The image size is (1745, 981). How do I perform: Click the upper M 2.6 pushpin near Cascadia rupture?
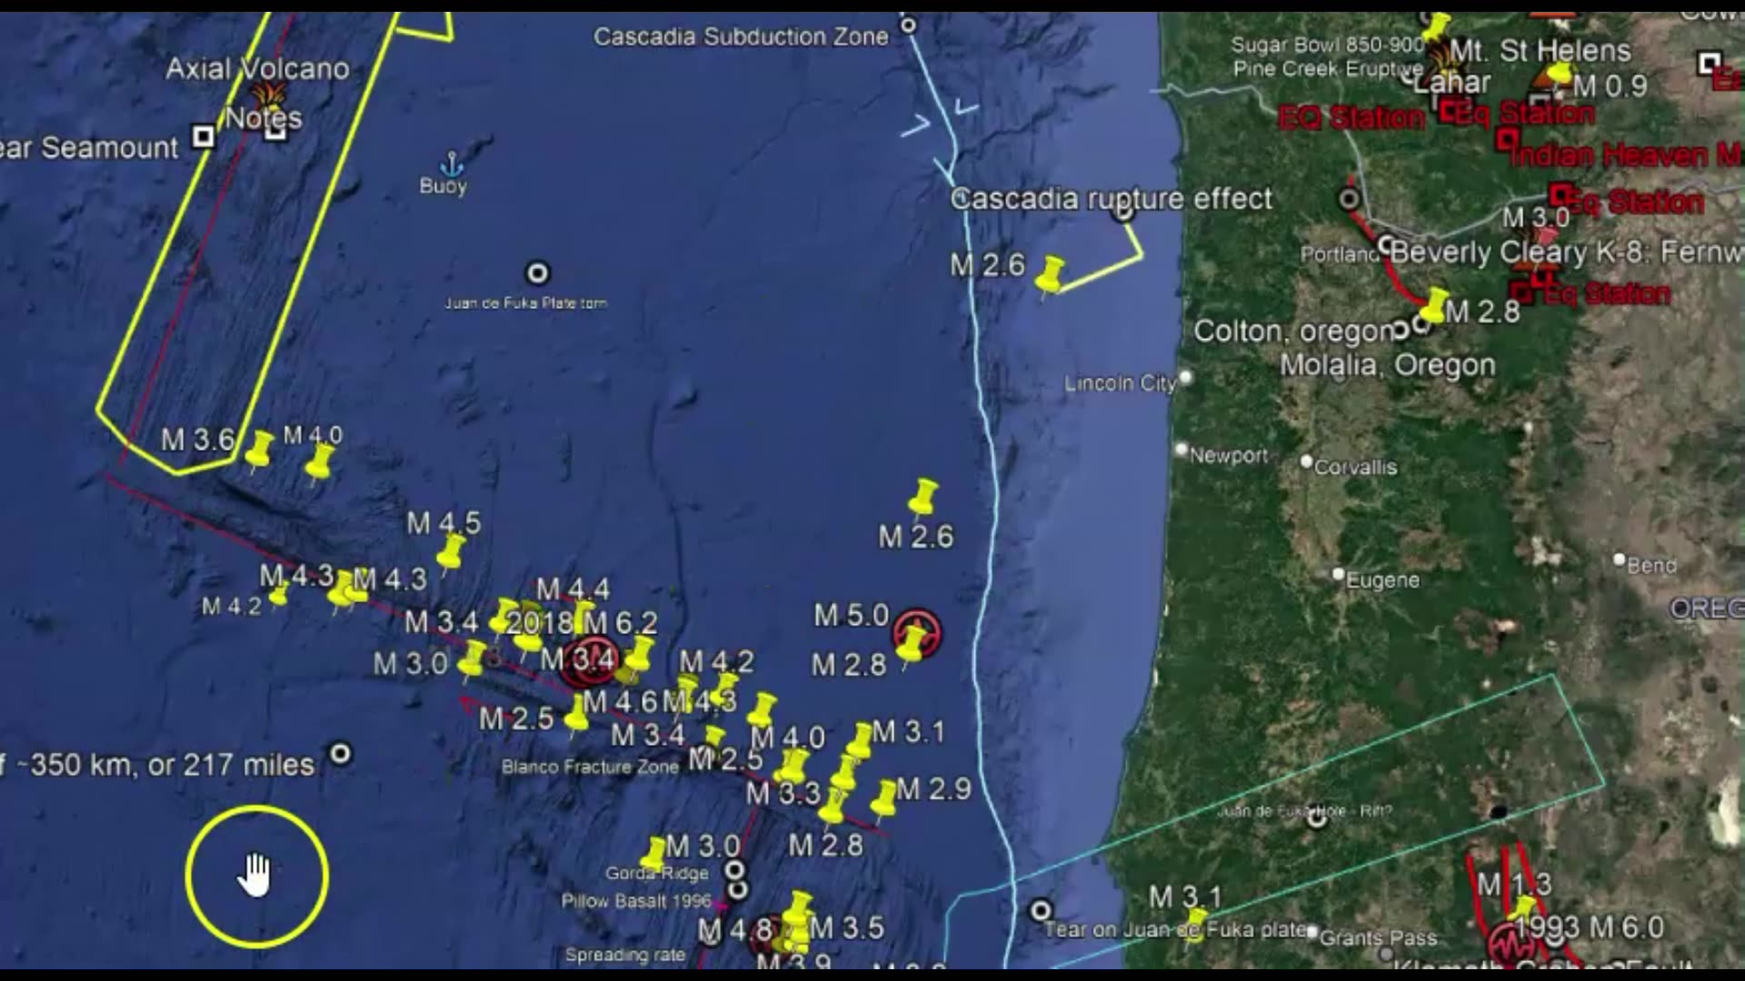(1051, 274)
